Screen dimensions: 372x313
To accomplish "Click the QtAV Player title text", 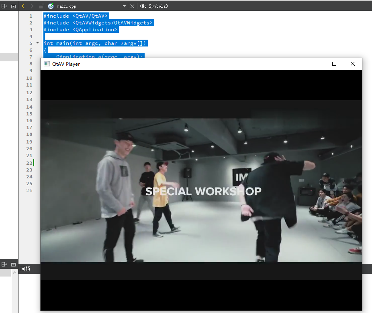I will (x=66, y=64).
